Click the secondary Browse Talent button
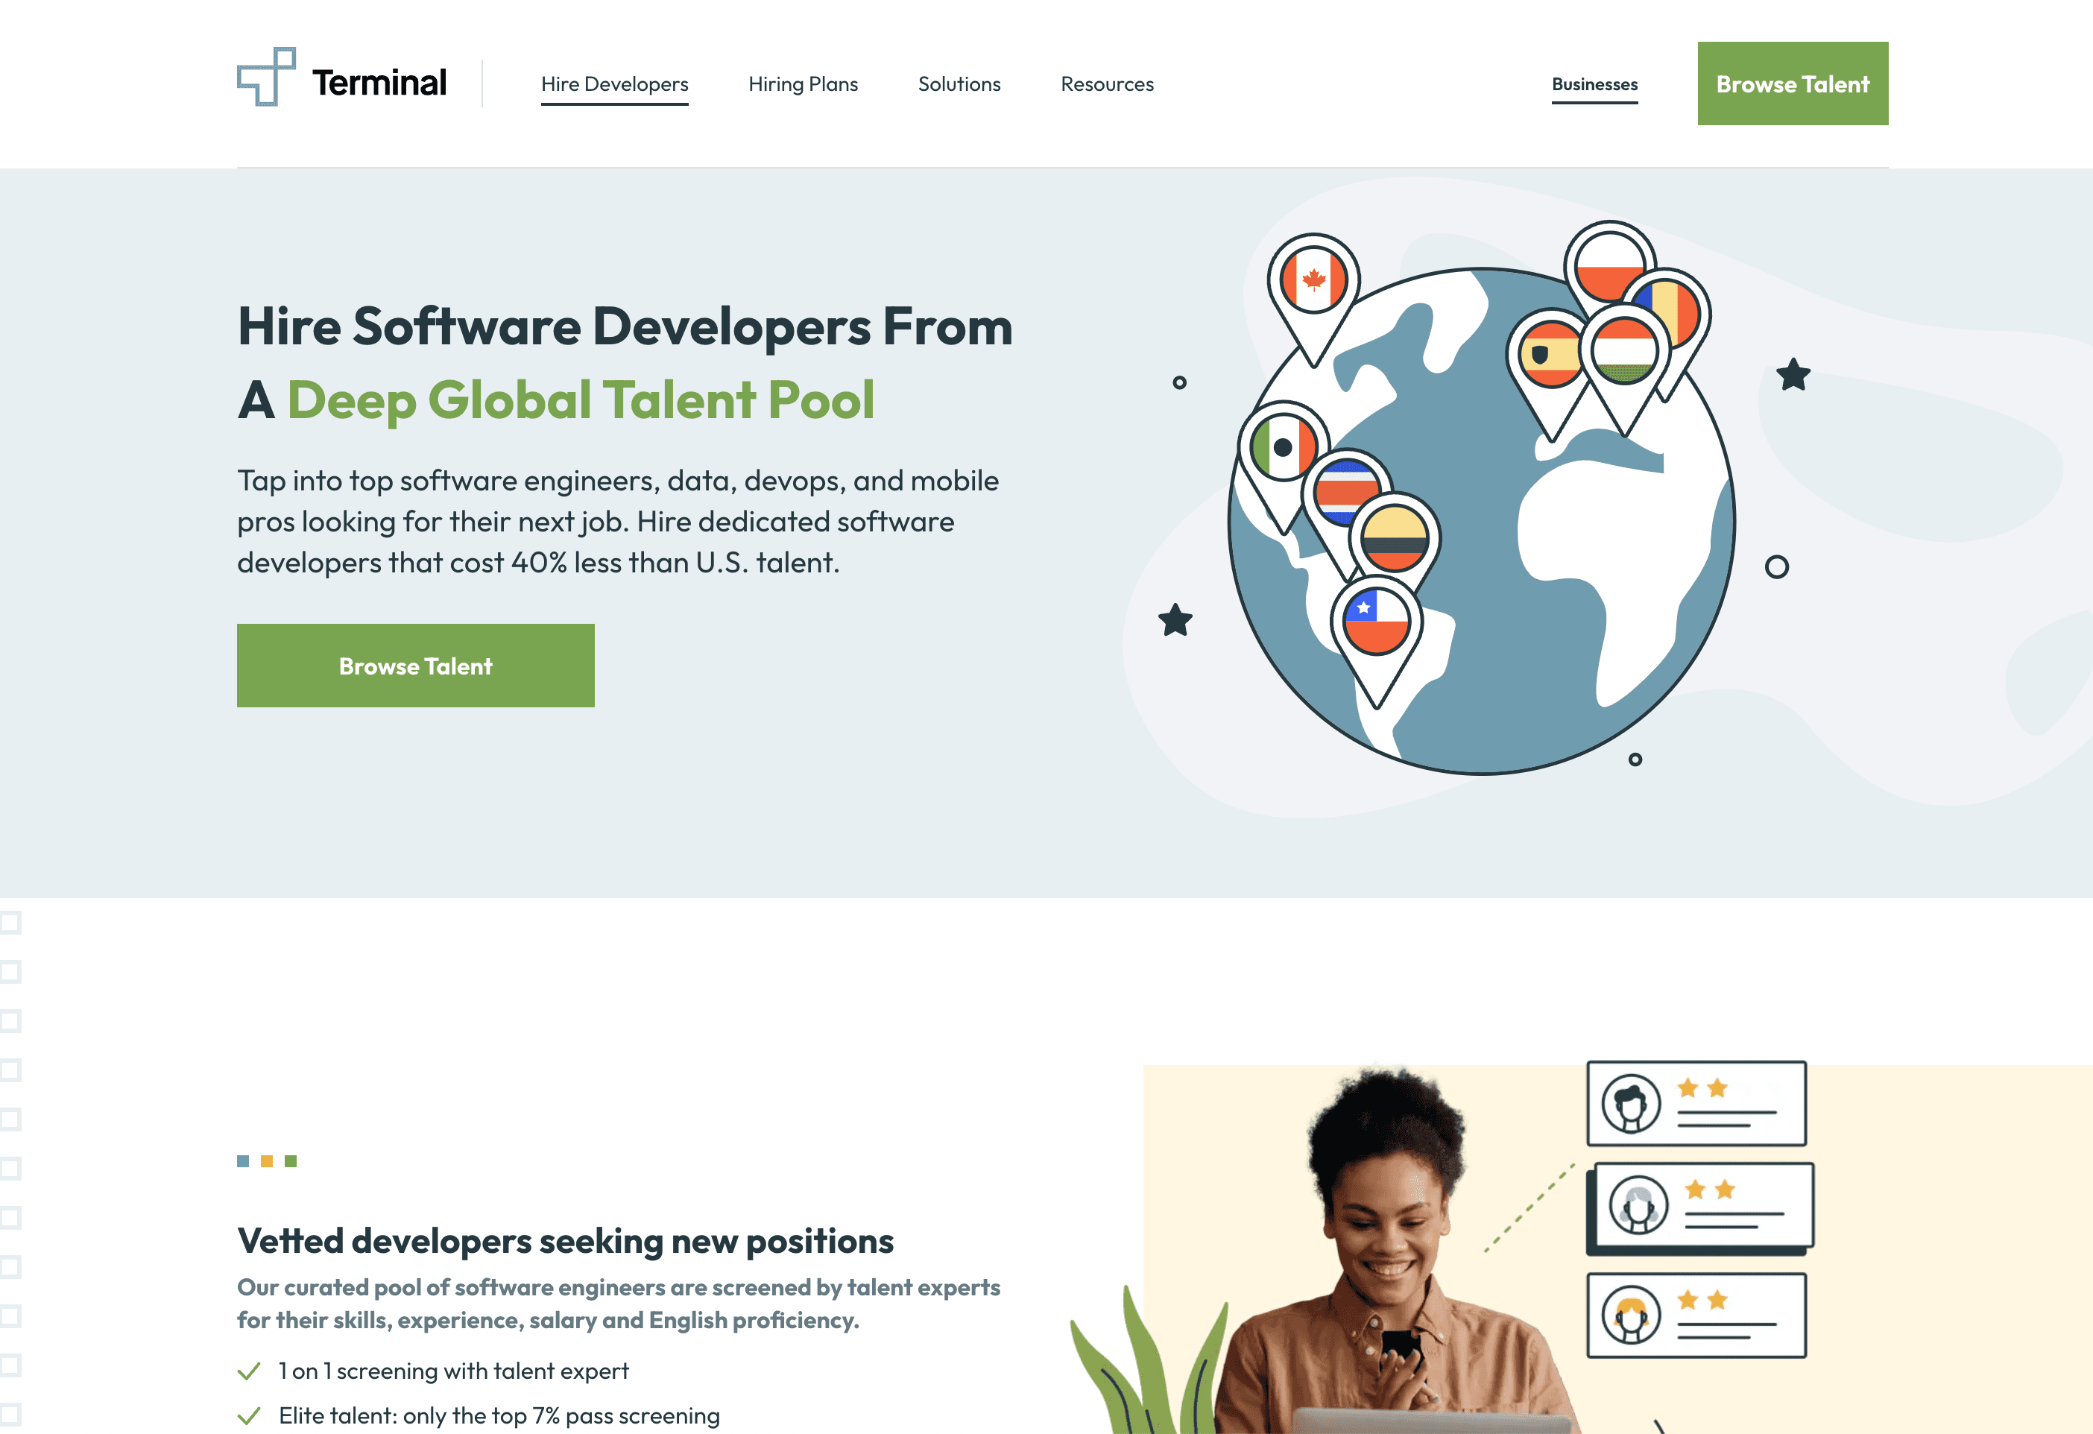 [x=415, y=665]
